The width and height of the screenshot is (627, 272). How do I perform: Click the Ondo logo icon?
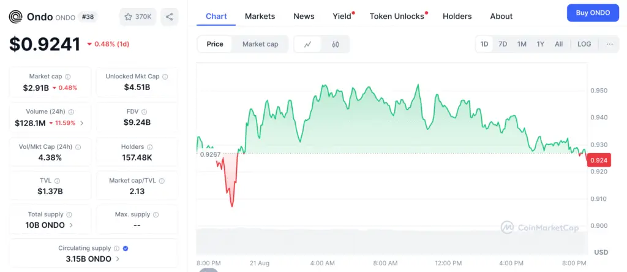(x=16, y=17)
